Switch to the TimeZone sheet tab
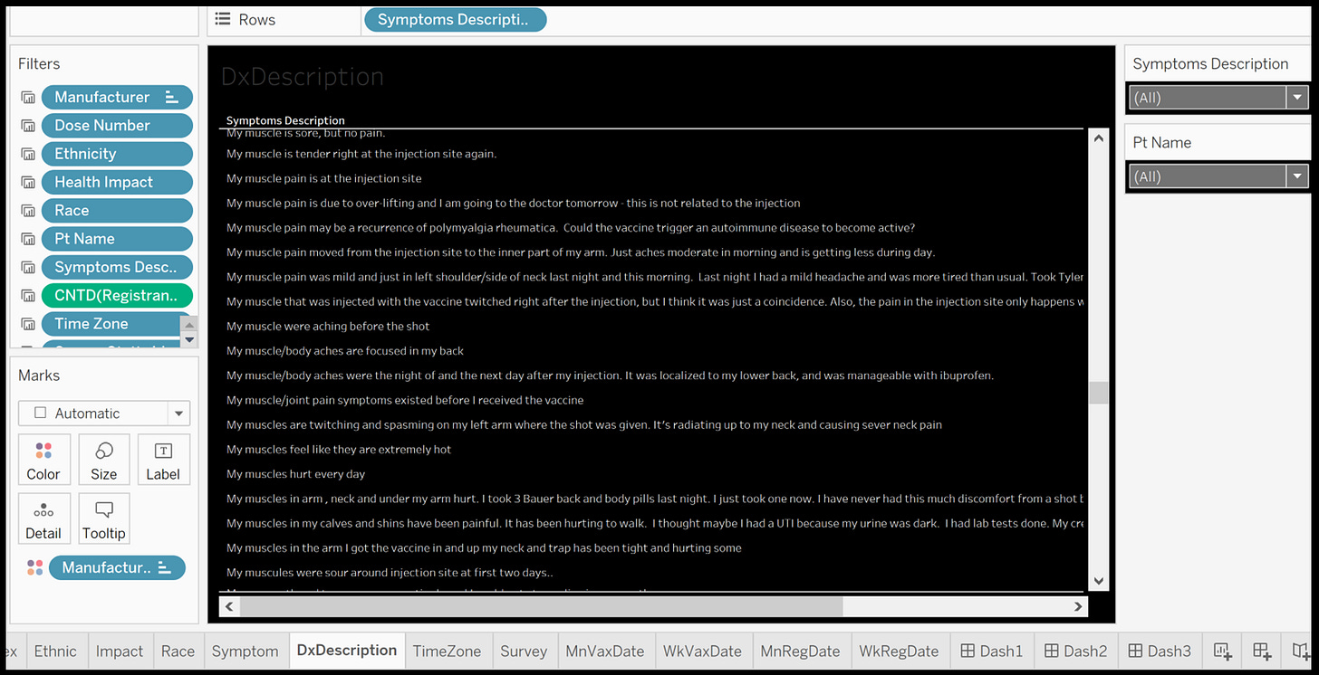 (x=448, y=651)
